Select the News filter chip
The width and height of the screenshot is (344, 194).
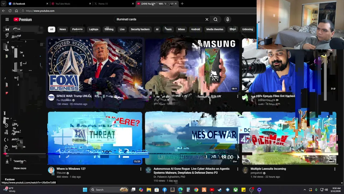[x=63, y=29]
